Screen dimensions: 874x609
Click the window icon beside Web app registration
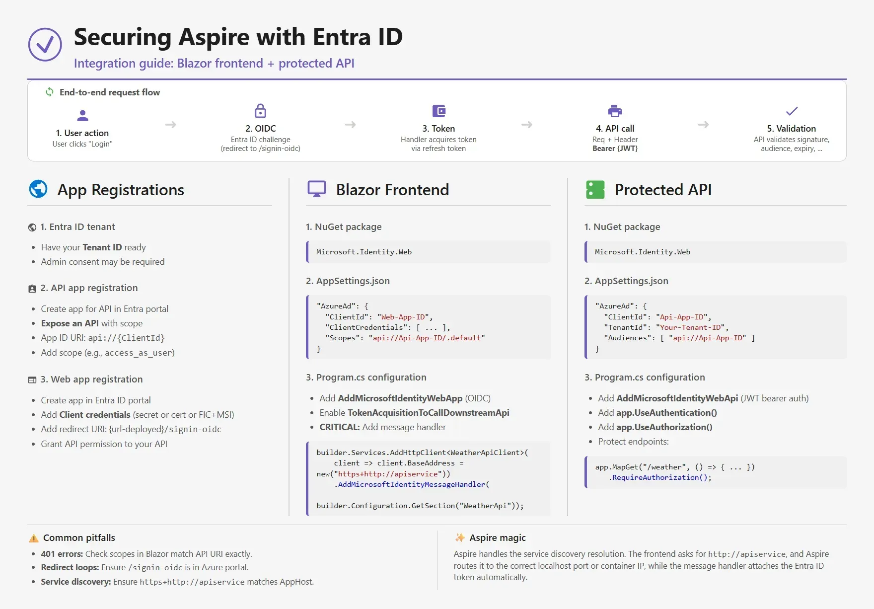click(x=32, y=380)
